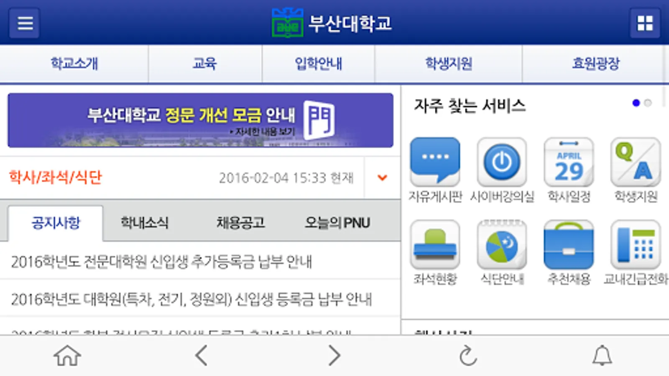The image size is (669, 376).
Task: Open the grid apps menu
Action: pos(645,23)
